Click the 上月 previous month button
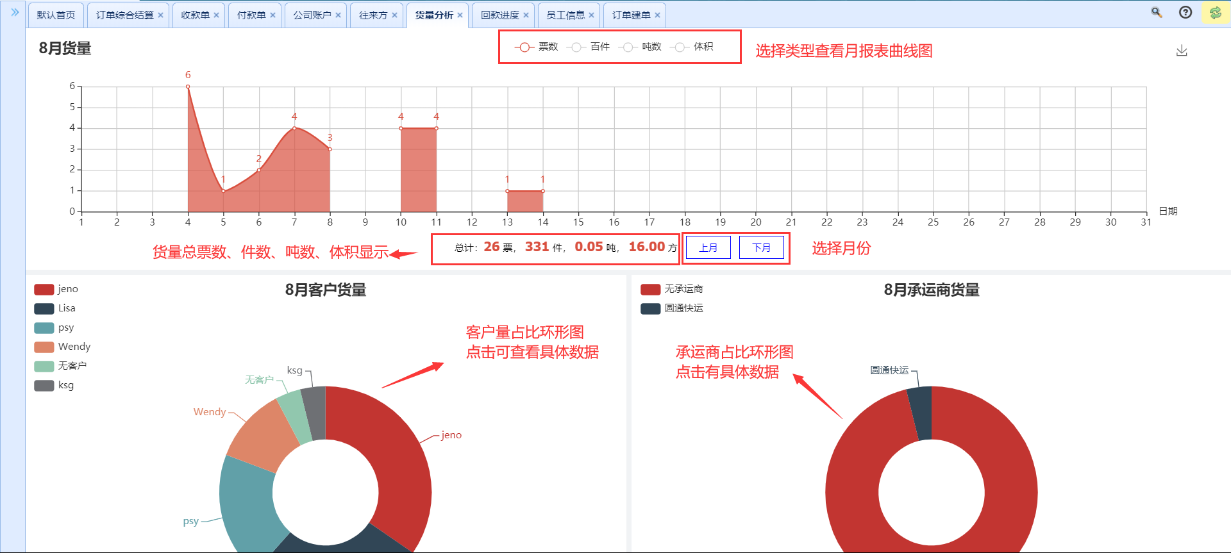 coord(708,248)
